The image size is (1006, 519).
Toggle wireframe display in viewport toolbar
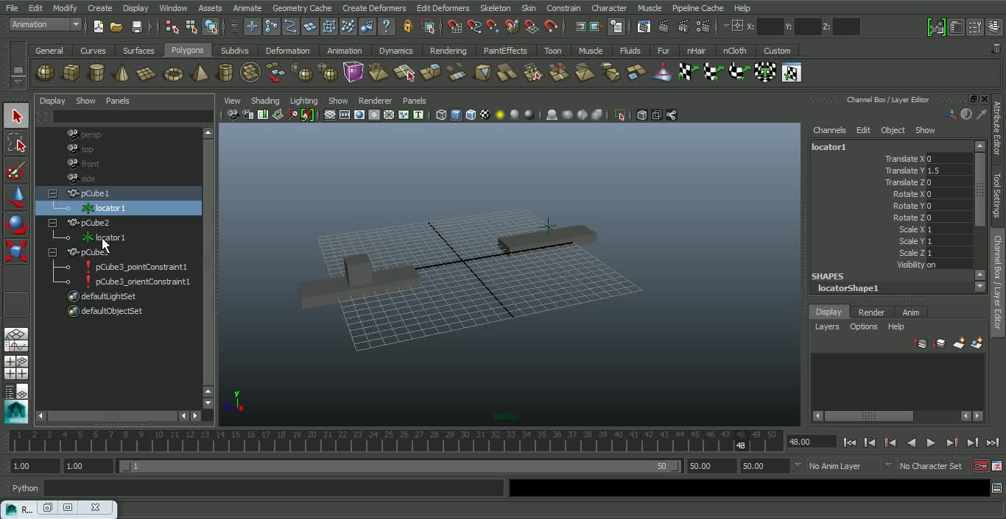tap(441, 115)
